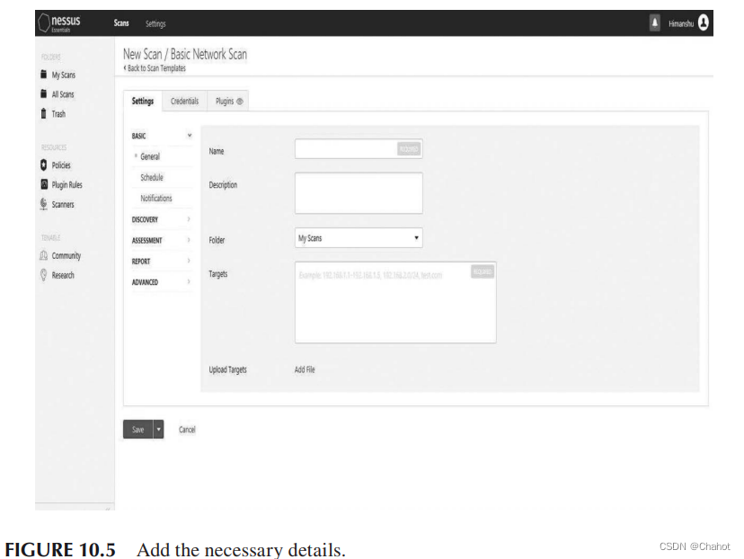Click the All Scans folder icon

click(44, 93)
